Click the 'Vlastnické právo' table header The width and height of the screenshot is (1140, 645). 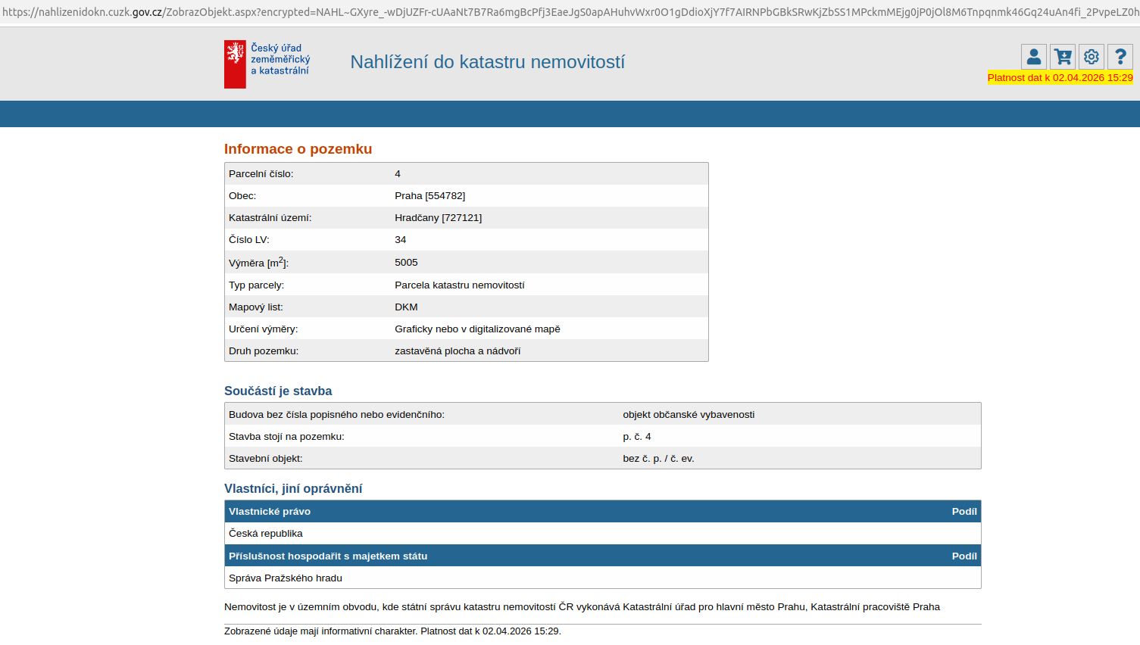tap(270, 512)
